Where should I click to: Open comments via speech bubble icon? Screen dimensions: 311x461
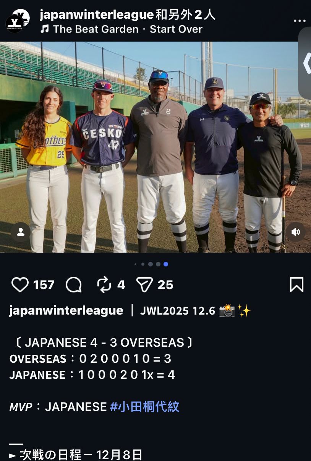click(x=73, y=285)
